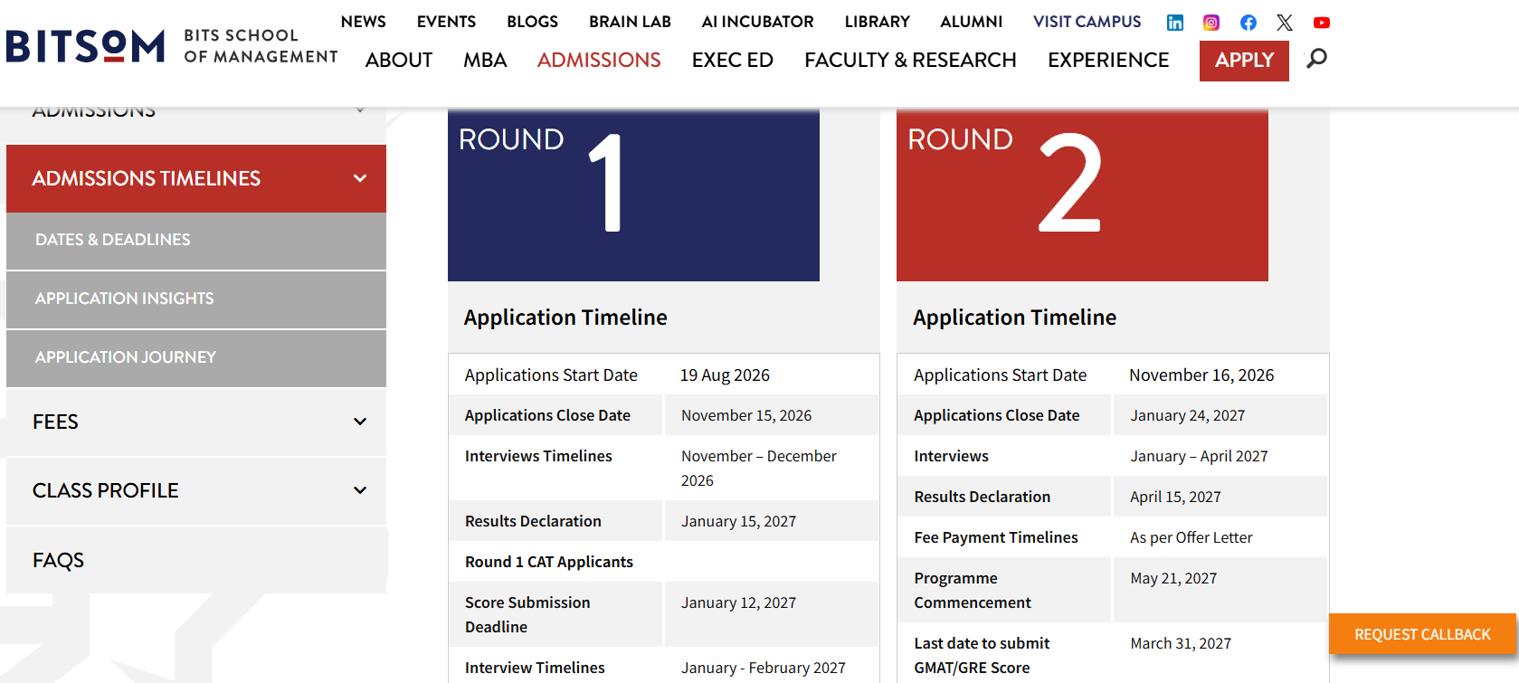Visit the Alumni page

971,22
